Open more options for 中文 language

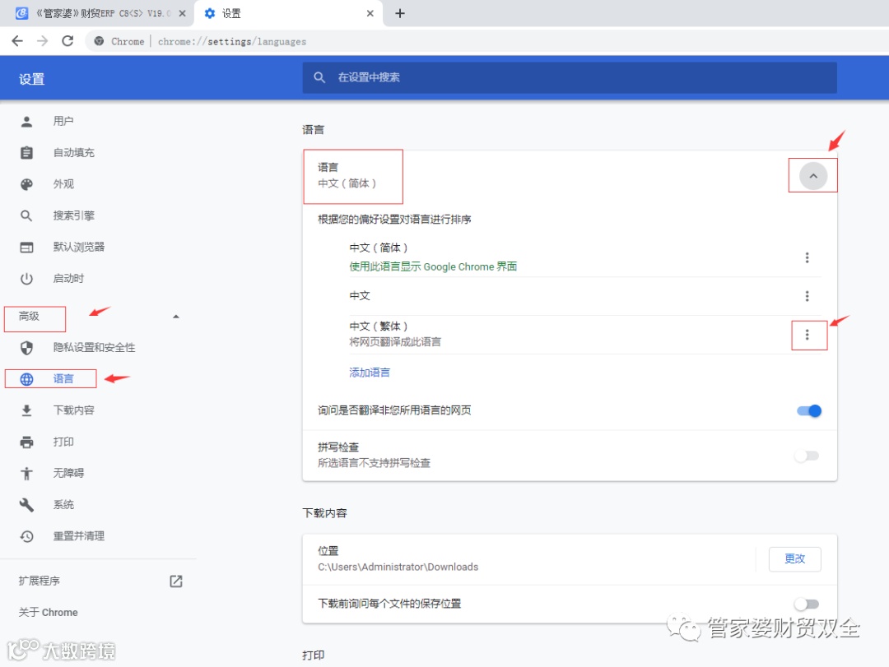click(x=807, y=296)
